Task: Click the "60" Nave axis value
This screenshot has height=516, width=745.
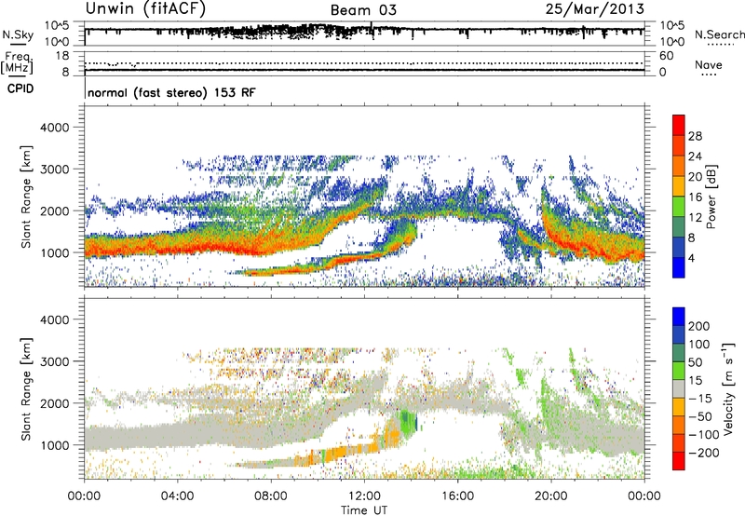Action: [666, 56]
